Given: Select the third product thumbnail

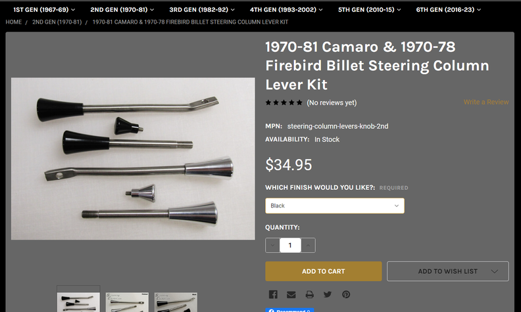Looking at the screenshot, I should (176, 302).
